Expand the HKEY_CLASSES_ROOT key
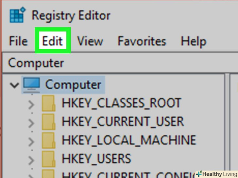The width and height of the screenshot is (238, 178). pos(31,105)
